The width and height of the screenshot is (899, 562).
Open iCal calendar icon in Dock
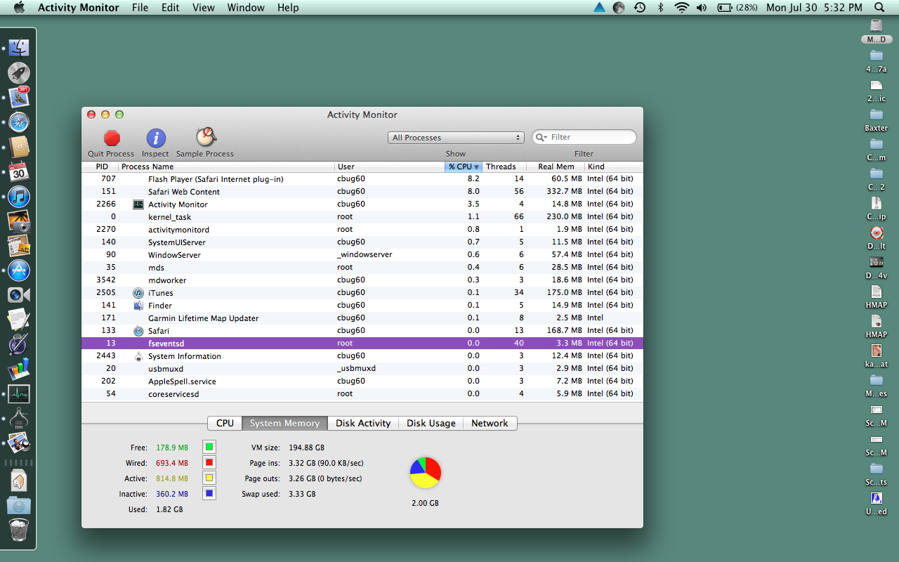pyautogui.click(x=19, y=171)
